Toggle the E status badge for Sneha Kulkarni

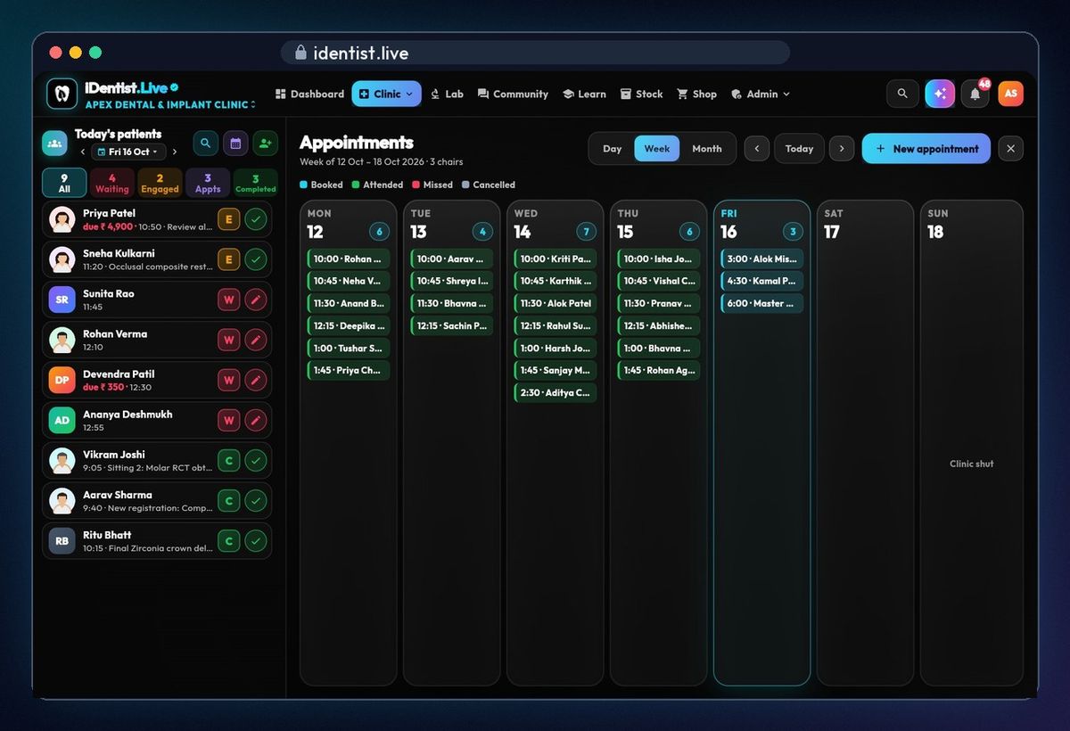coord(229,259)
